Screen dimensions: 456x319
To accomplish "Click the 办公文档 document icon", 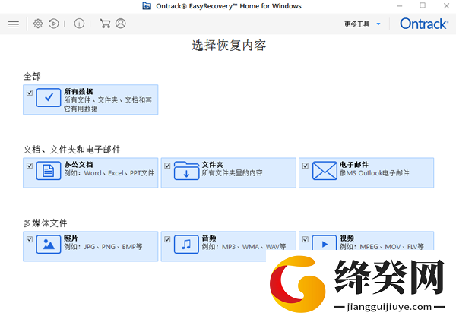I will (49, 171).
